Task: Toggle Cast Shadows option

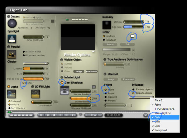Action: click(62, 83)
